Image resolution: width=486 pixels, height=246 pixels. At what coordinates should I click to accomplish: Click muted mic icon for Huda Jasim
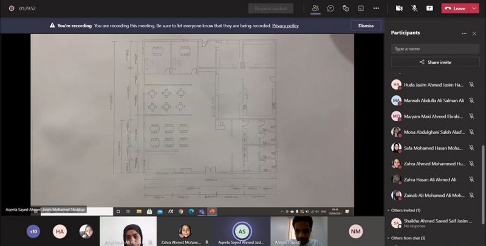pyautogui.click(x=471, y=84)
